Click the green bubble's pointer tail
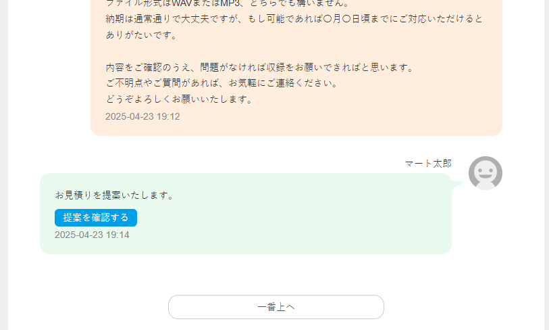Image resolution: width=549 pixels, height=330 pixels. click(457, 183)
